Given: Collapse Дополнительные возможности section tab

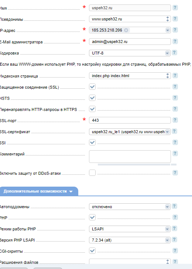Looking at the screenshot, I should pyautogui.click(x=39, y=191).
